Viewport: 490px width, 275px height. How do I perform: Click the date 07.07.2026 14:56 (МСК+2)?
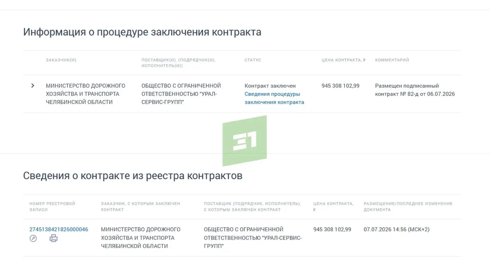coord(397,229)
